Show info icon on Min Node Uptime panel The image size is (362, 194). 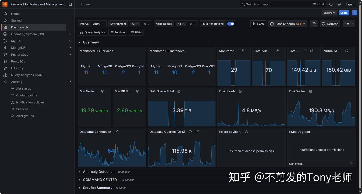[x=103, y=91]
